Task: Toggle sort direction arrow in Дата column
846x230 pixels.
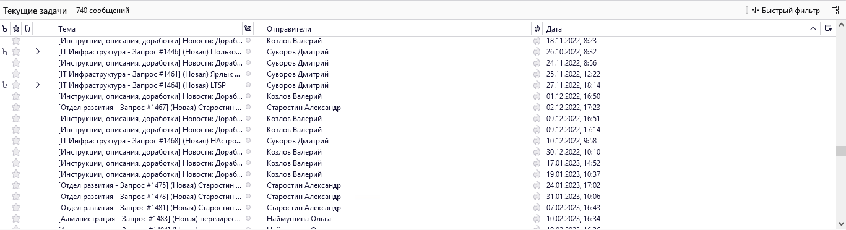Action: [x=813, y=28]
